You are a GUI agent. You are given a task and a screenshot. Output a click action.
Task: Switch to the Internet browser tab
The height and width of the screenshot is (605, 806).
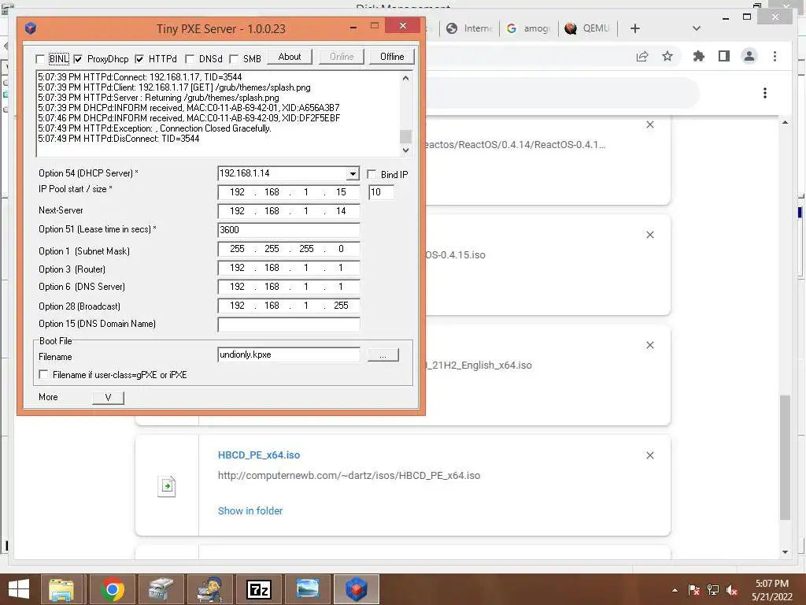point(469,28)
